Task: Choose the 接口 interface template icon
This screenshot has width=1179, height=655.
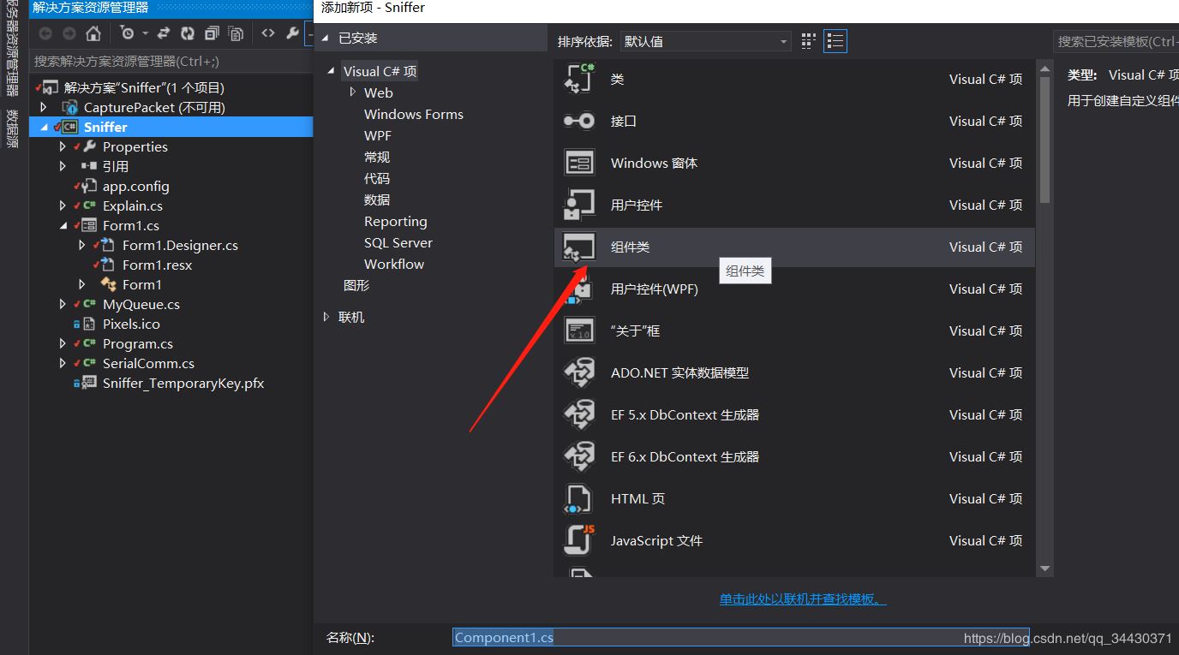Action: click(x=579, y=121)
